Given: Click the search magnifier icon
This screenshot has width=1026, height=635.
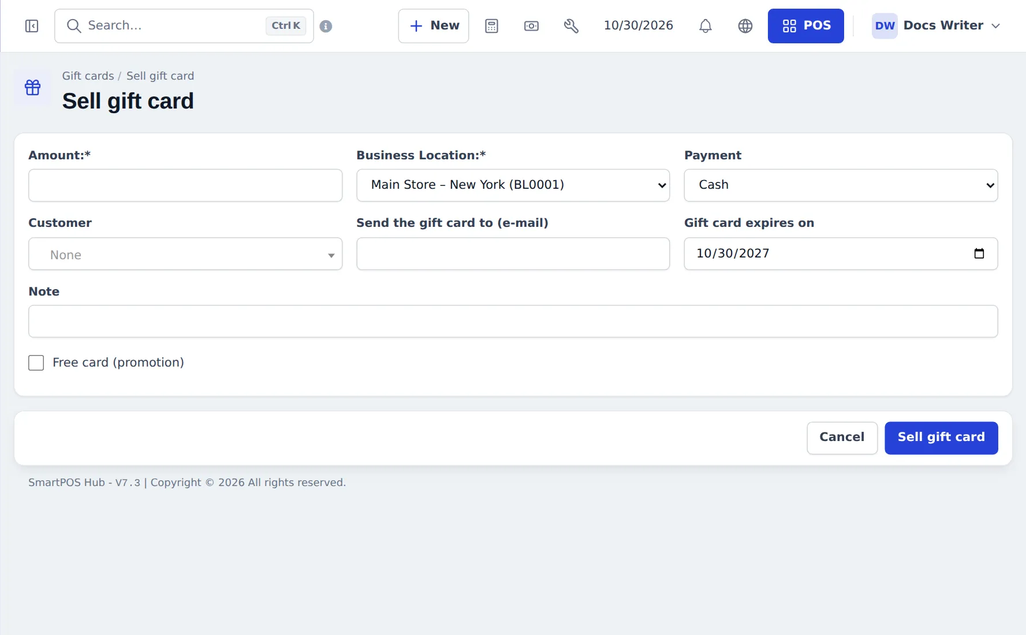Looking at the screenshot, I should click(x=73, y=26).
